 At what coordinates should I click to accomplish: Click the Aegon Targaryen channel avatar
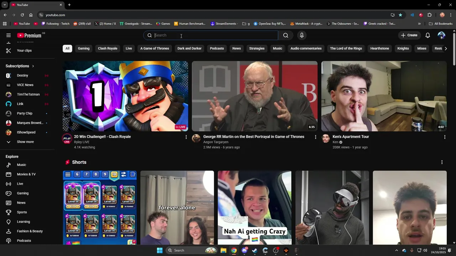[x=196, y=138]
